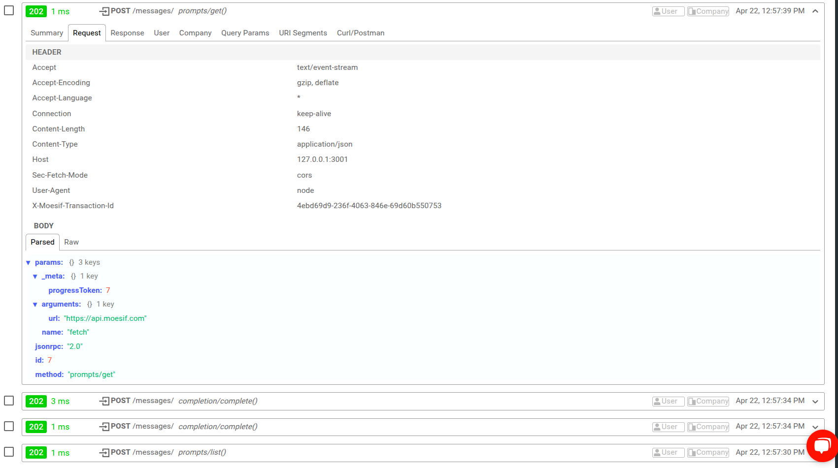This screenshot has height=468, width=838.
Task: Collapse the _meta tree node
Action: point(35,276)
